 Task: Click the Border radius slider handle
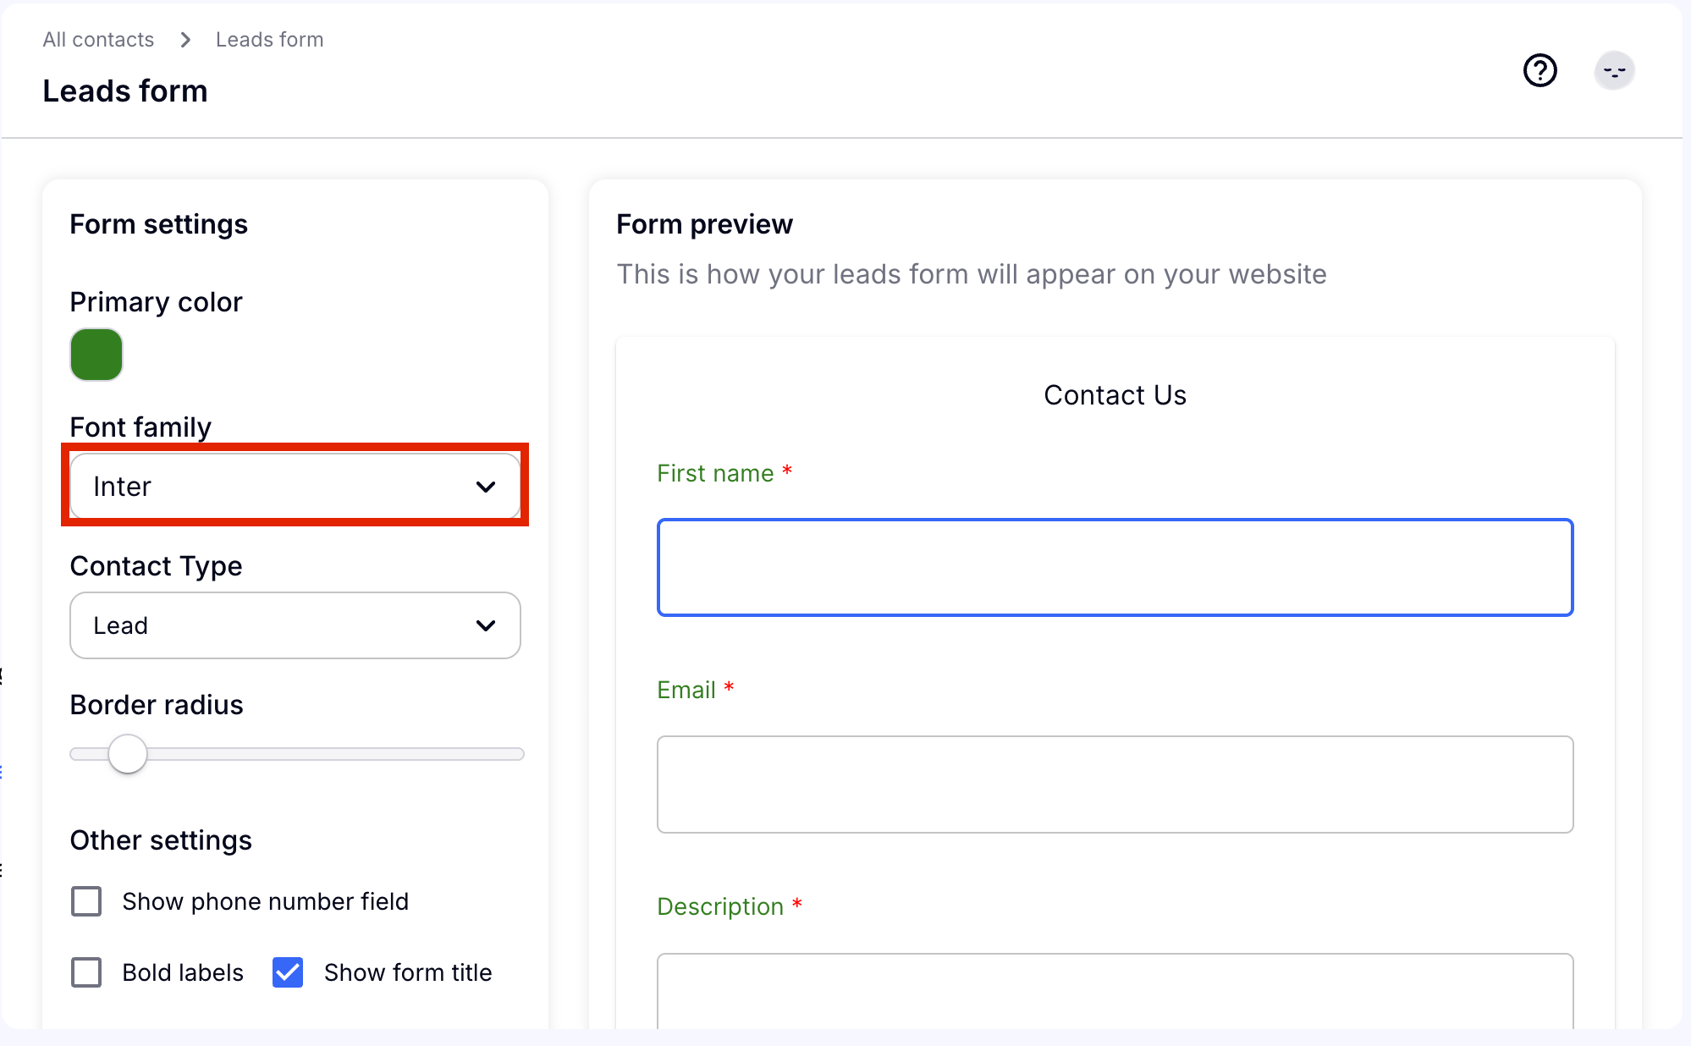[128, 754]
